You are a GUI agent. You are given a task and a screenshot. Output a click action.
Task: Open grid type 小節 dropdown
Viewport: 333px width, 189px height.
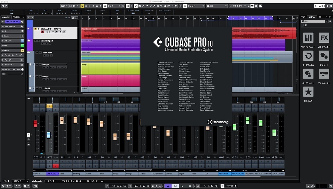(x=217, y=6)
